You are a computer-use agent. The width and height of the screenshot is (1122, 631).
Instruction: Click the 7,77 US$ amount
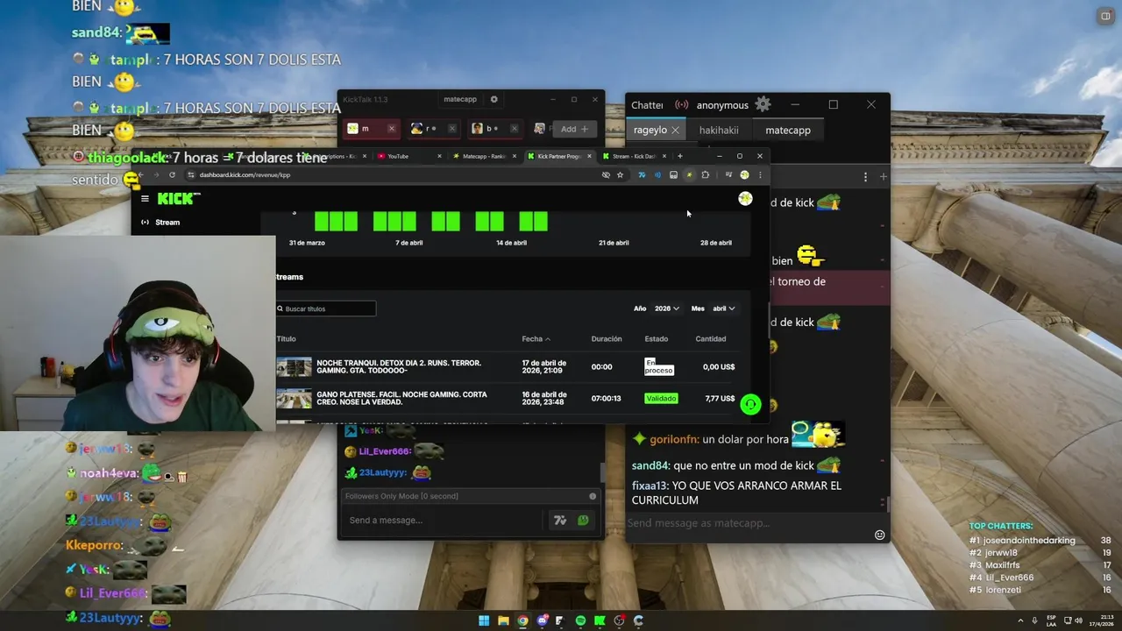click(x=720, y=399)
